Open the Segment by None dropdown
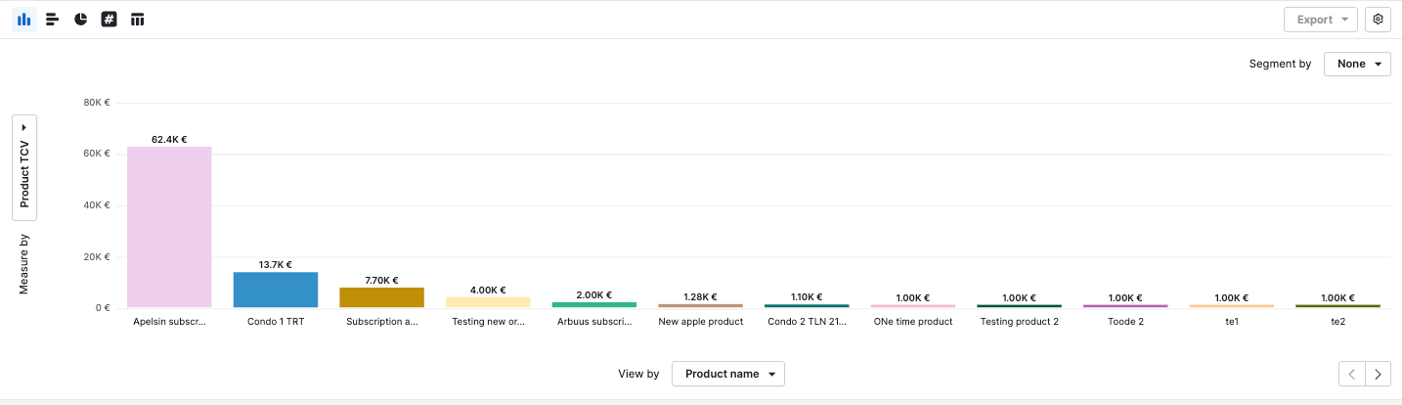 click(1357, 64)
